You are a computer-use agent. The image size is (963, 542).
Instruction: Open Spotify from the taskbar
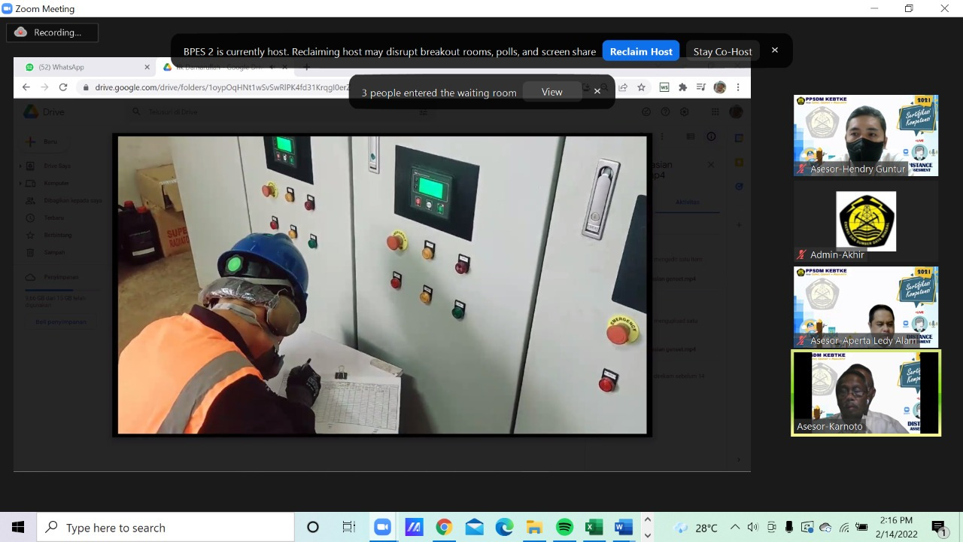[x=564, y=528]
